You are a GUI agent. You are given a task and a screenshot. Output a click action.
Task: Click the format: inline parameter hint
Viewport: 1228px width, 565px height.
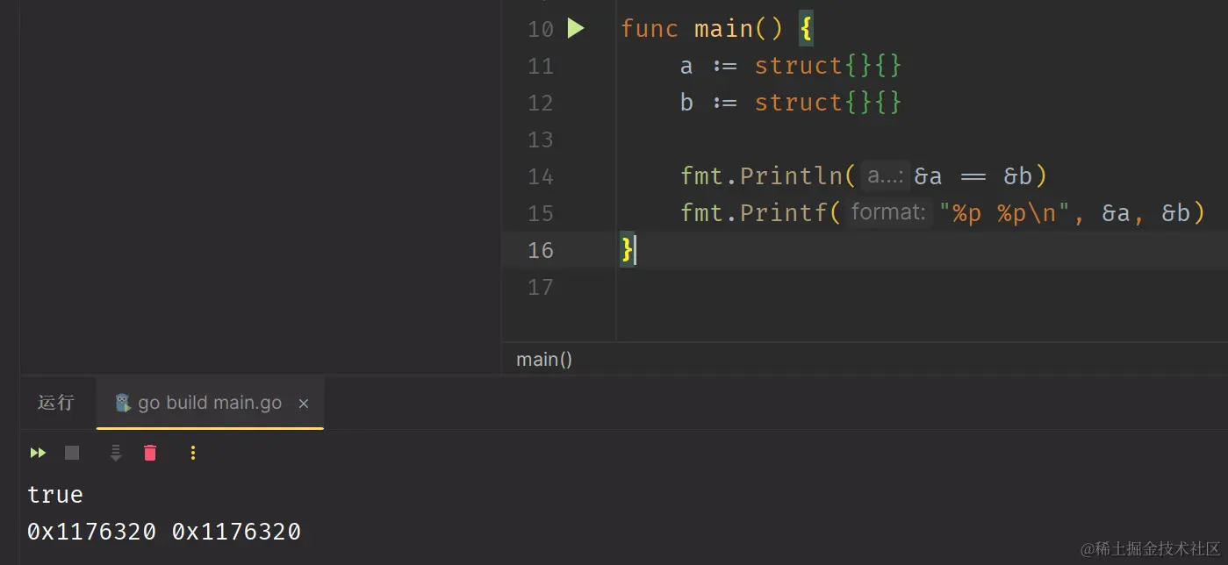click(x=887, y=211)
